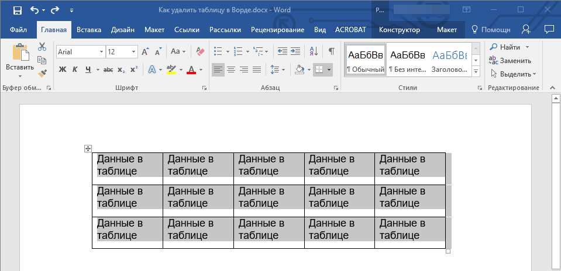Screen dimensions: 561x271
Task: Open the Arial font name dropdown
Action: click(x=102, y=52)
